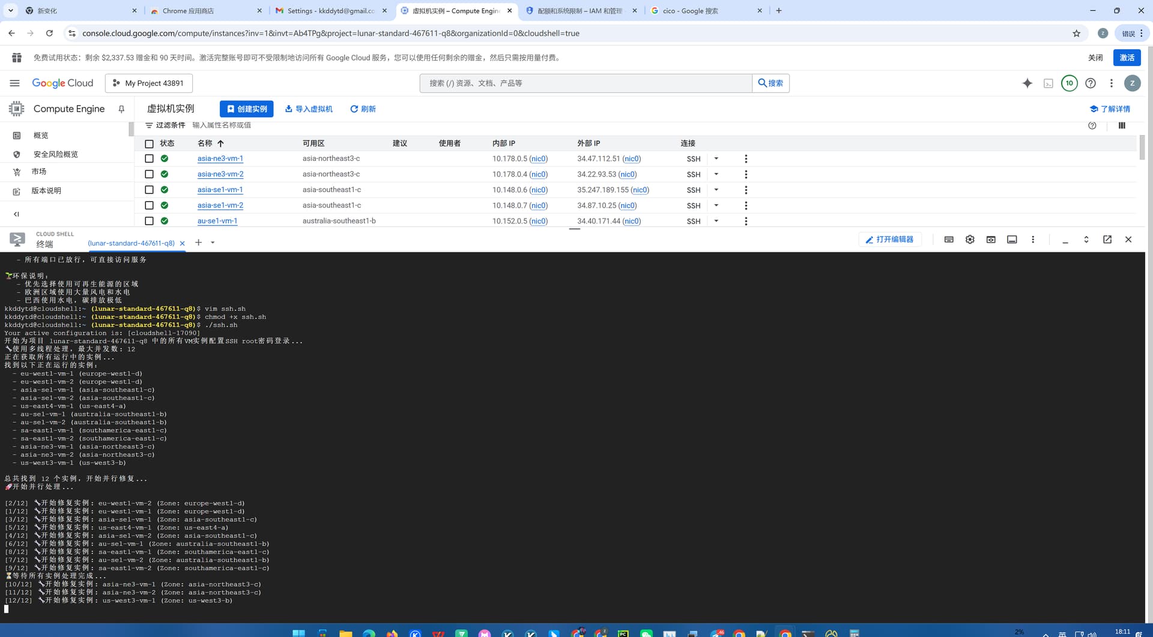Pin Compute Engine using the pin icon

(121, 109)
